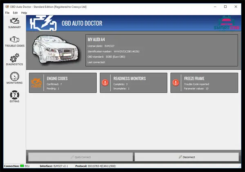Open the Edit menu
Screen dimensions: 245x172
(15, 13)
